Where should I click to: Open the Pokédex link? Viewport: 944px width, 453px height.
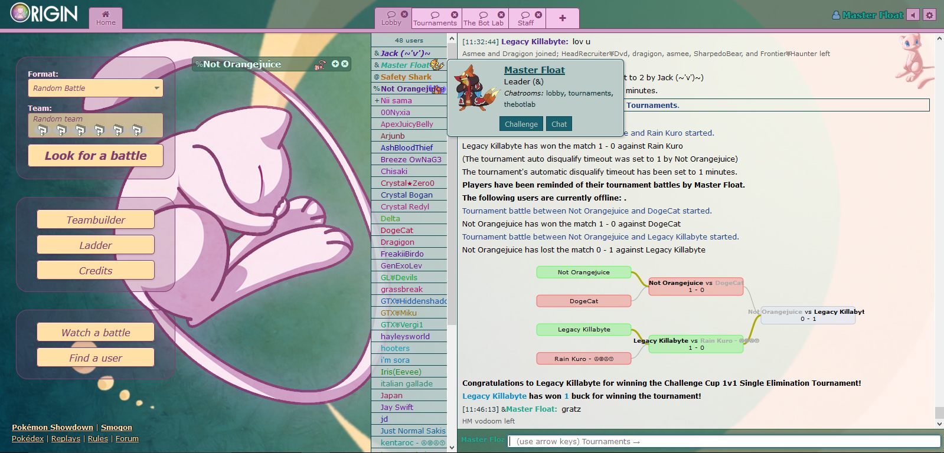[28, 438]
